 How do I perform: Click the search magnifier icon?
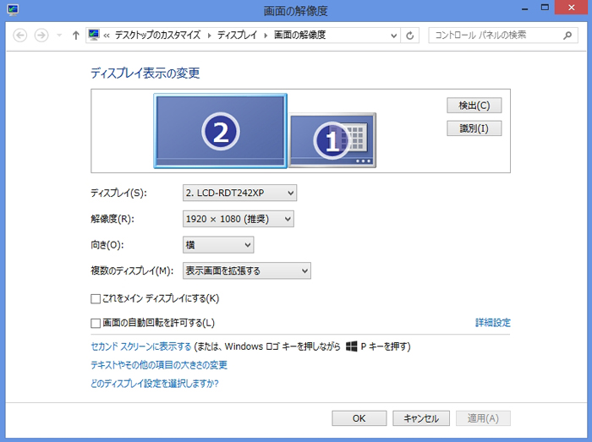567,35
